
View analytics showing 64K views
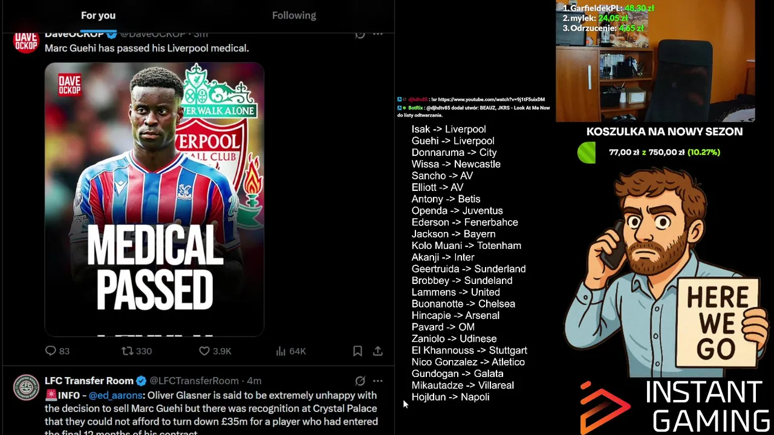pos(291,351)
